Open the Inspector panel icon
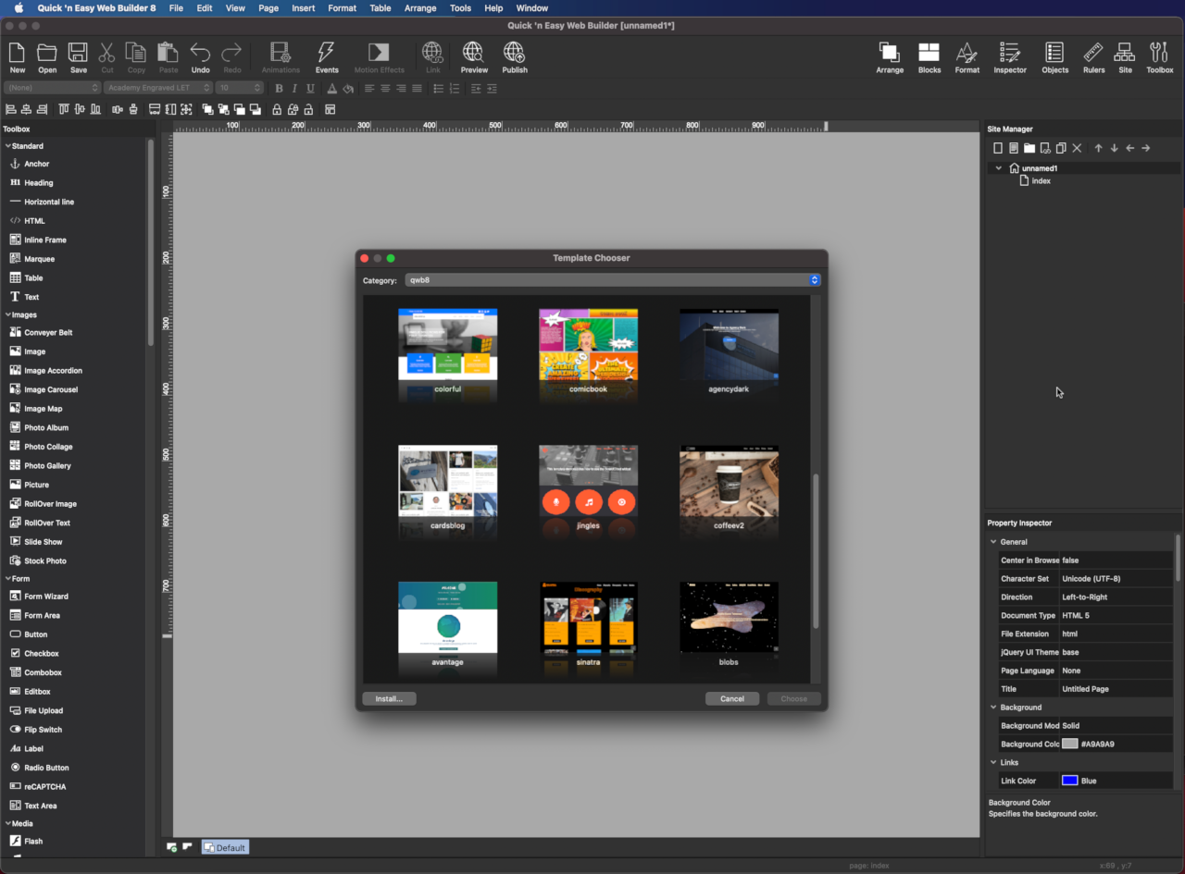The width and height of the screenshot is (1185, 874). point(1010,56)
